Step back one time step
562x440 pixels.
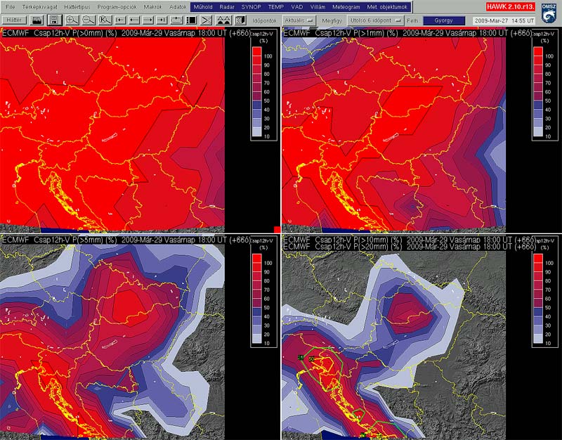point(136,21)
